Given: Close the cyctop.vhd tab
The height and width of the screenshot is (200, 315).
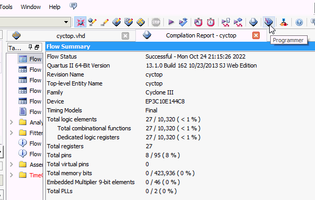Looking at the screenshot, I should click(125, 36).
